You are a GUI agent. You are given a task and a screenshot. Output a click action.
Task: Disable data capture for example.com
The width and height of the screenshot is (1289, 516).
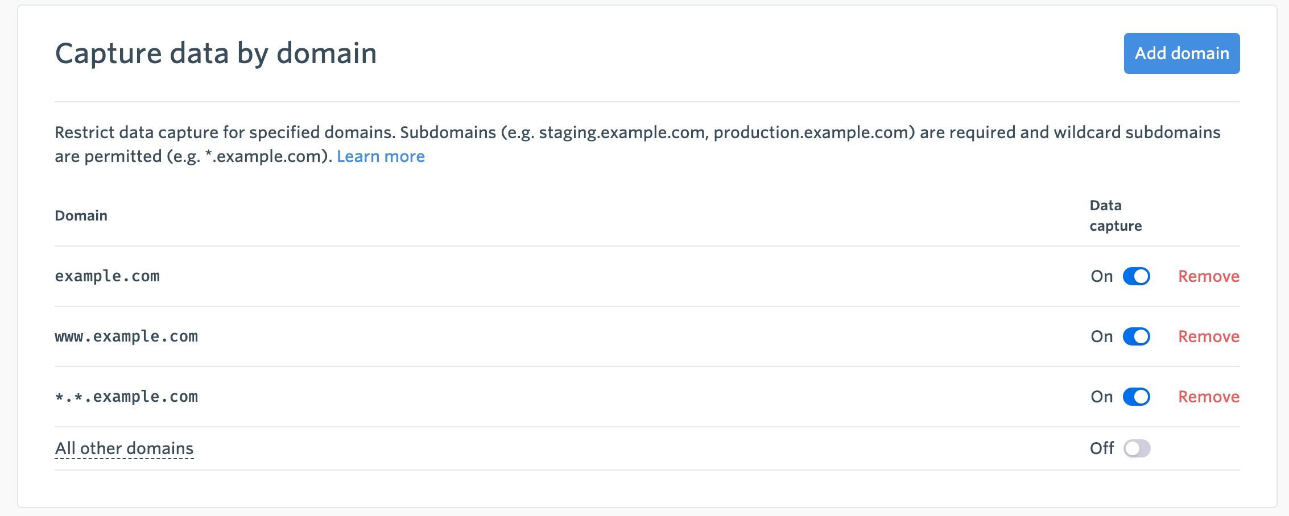click(1136, 276)
